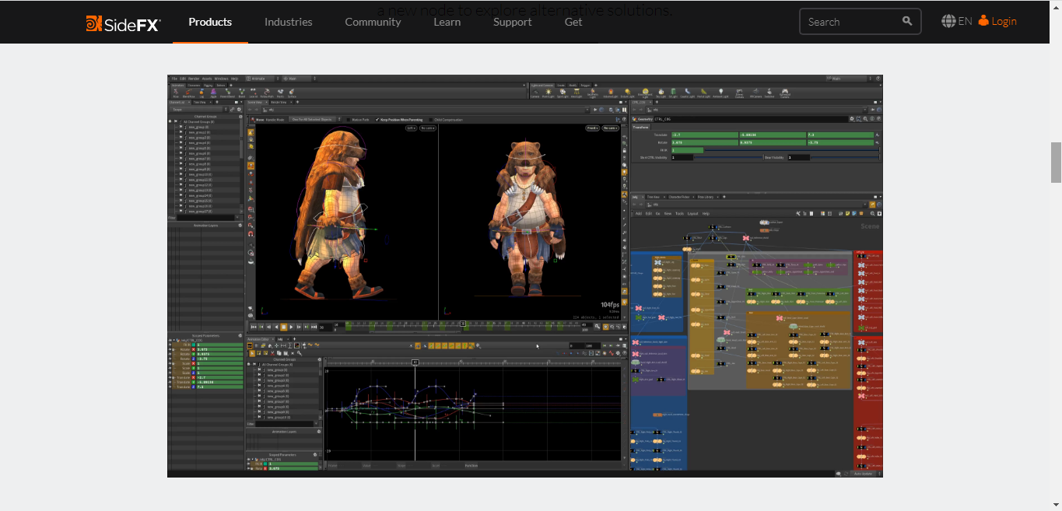Viewport: 1062px width, 511px height.
Task: Click the Ambient Light shelf tool icon
Action: (722, 92)
